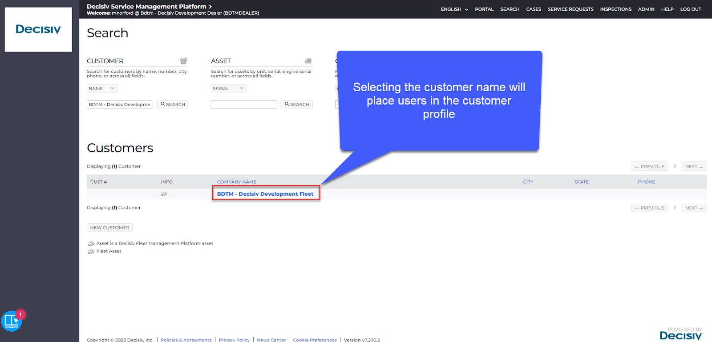Click the INFO column header
This screenshot has height=342, width=712.
(167, 182)
